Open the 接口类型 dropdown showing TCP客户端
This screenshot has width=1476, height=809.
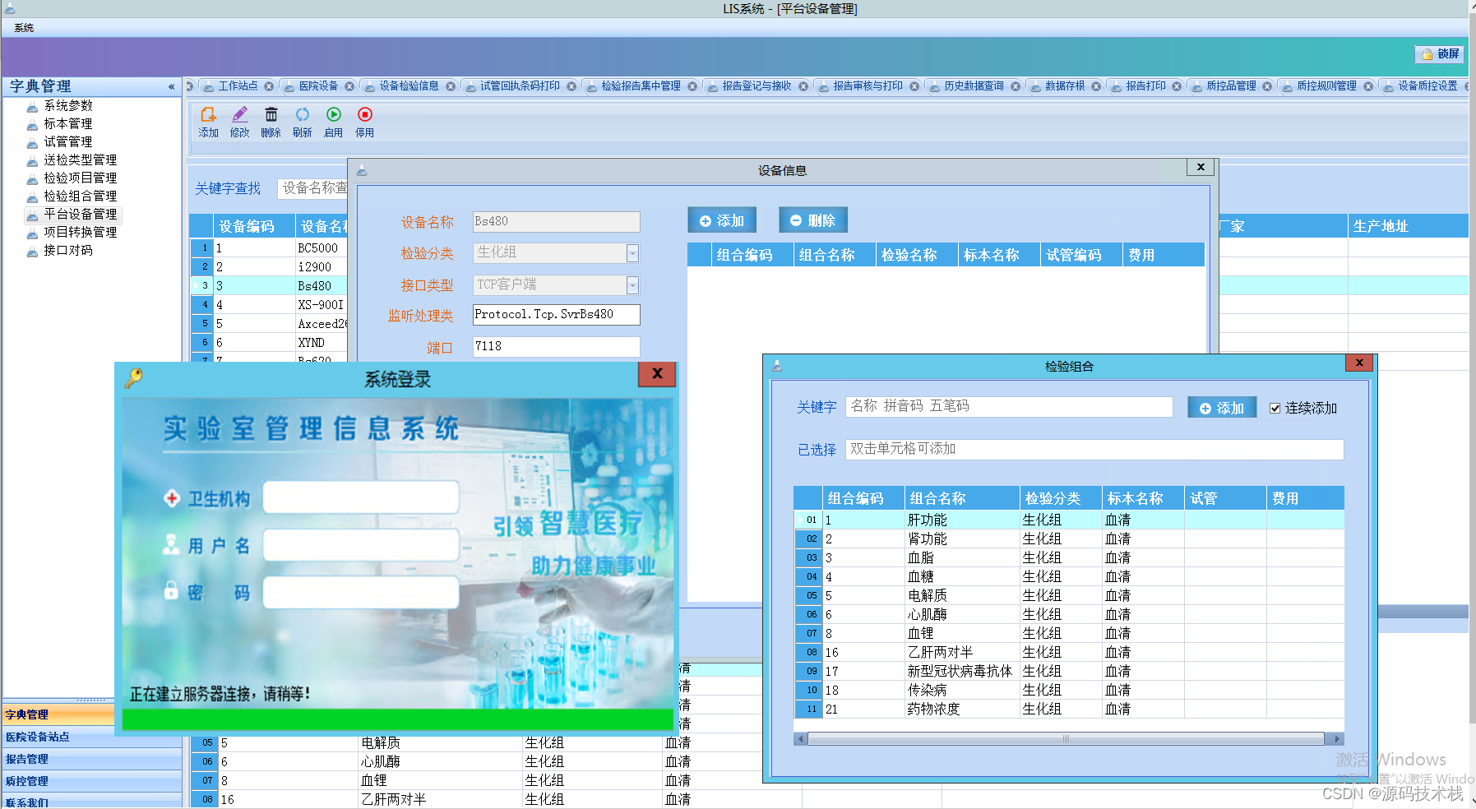click(632, 285)
